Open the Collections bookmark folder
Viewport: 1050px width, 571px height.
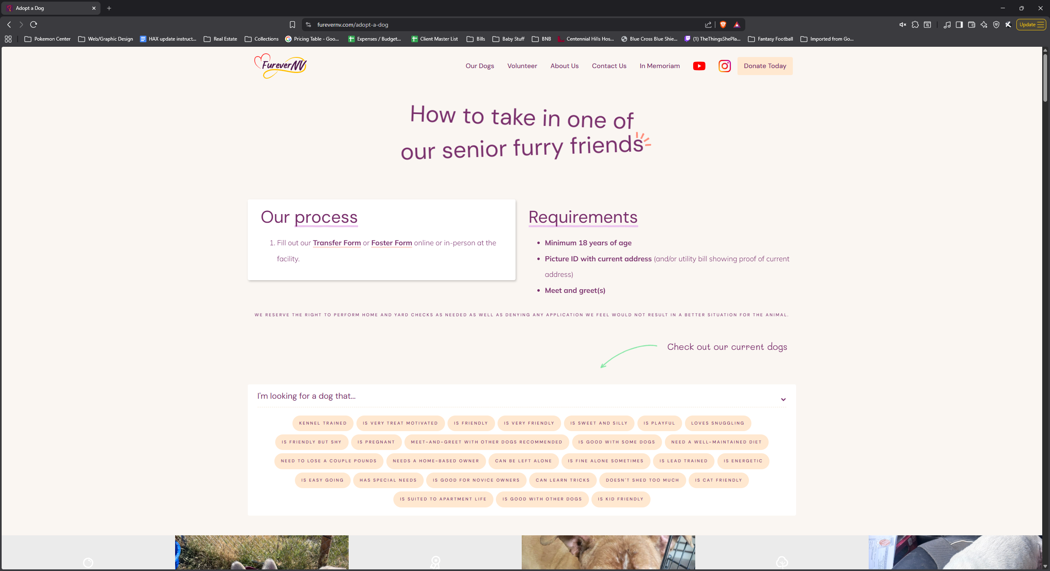pos(262,39)
